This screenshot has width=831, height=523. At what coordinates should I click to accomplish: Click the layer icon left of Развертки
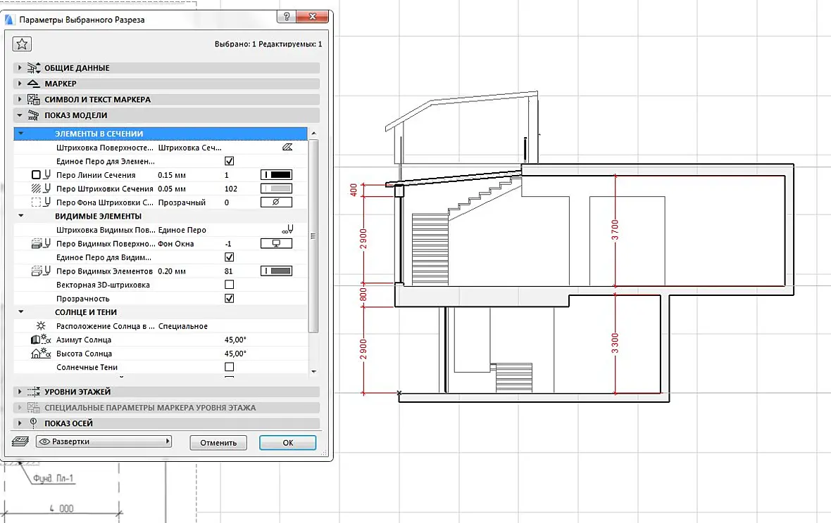(x=20, y=441)
